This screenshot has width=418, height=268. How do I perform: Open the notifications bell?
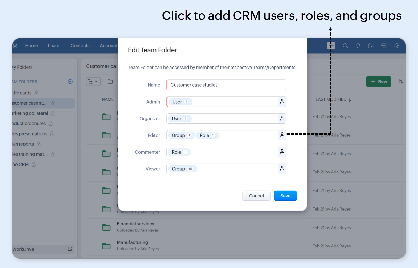coord(358,46)
